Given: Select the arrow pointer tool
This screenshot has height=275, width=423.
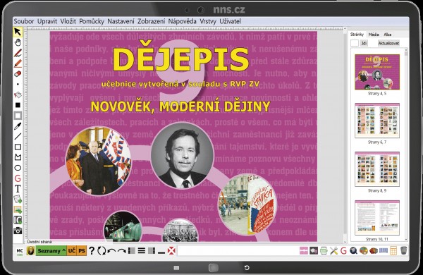Looking at the screenshot, I should pyautogui.click(x=18, y=32).
